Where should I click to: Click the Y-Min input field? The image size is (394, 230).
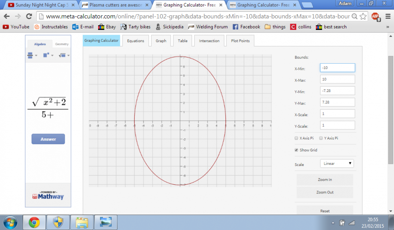point(338,91)
